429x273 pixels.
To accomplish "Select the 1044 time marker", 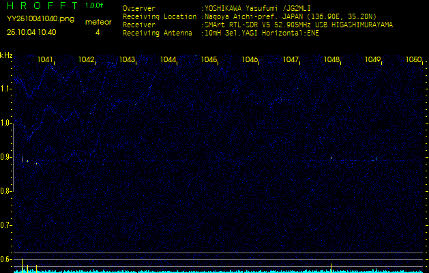I will tap(168, 60).
